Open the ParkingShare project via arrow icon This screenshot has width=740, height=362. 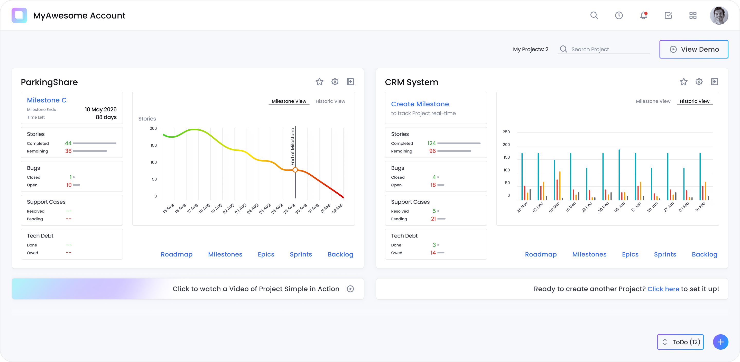tap(350, 82)
